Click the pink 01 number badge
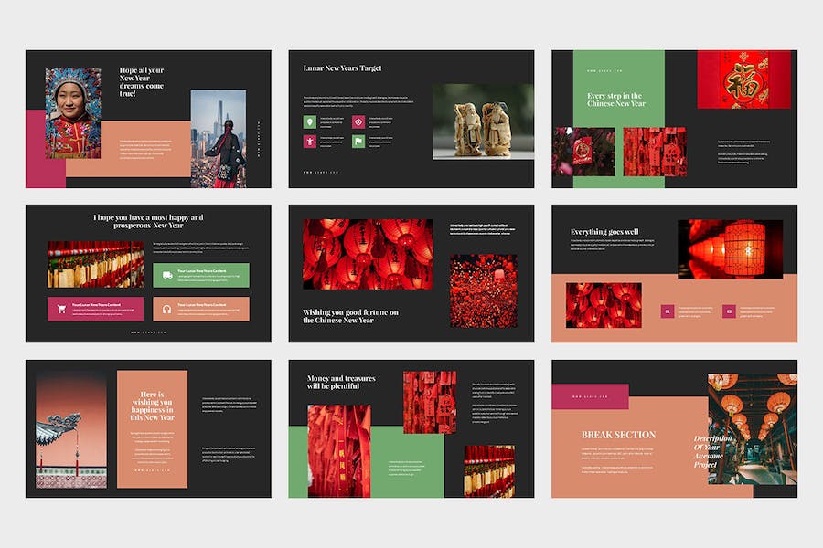Viewport: 823px width, 548px height. tap(668, 311)
